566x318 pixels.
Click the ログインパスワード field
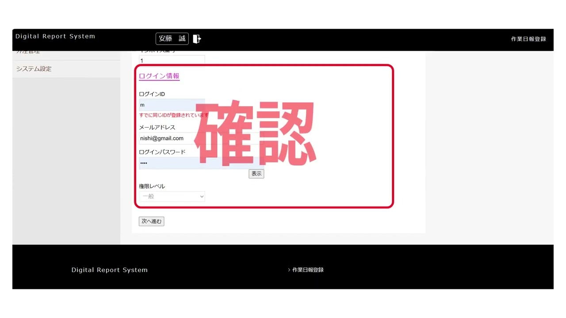(x=201, y=163)
